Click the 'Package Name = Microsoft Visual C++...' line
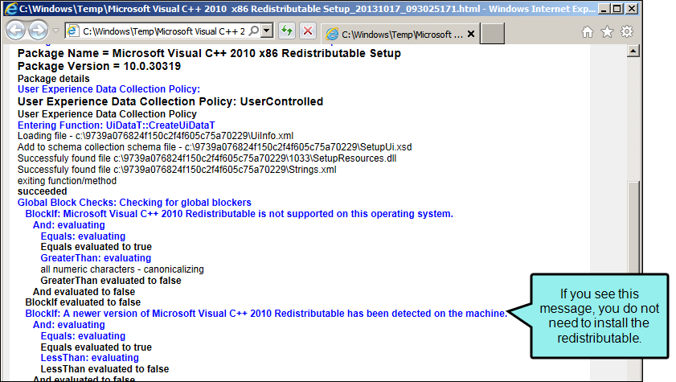Screen dimensions: 676x382 pyautogui.click(x=209, y=53)
